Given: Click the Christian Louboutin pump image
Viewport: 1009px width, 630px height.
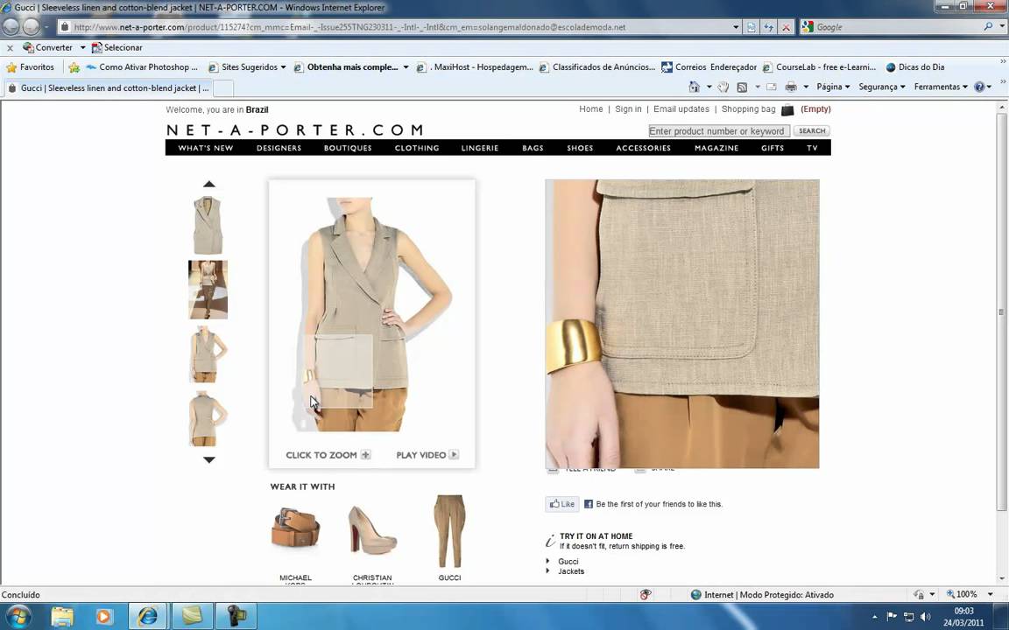Looking at the screenshot, I should (x=372, y=531).
